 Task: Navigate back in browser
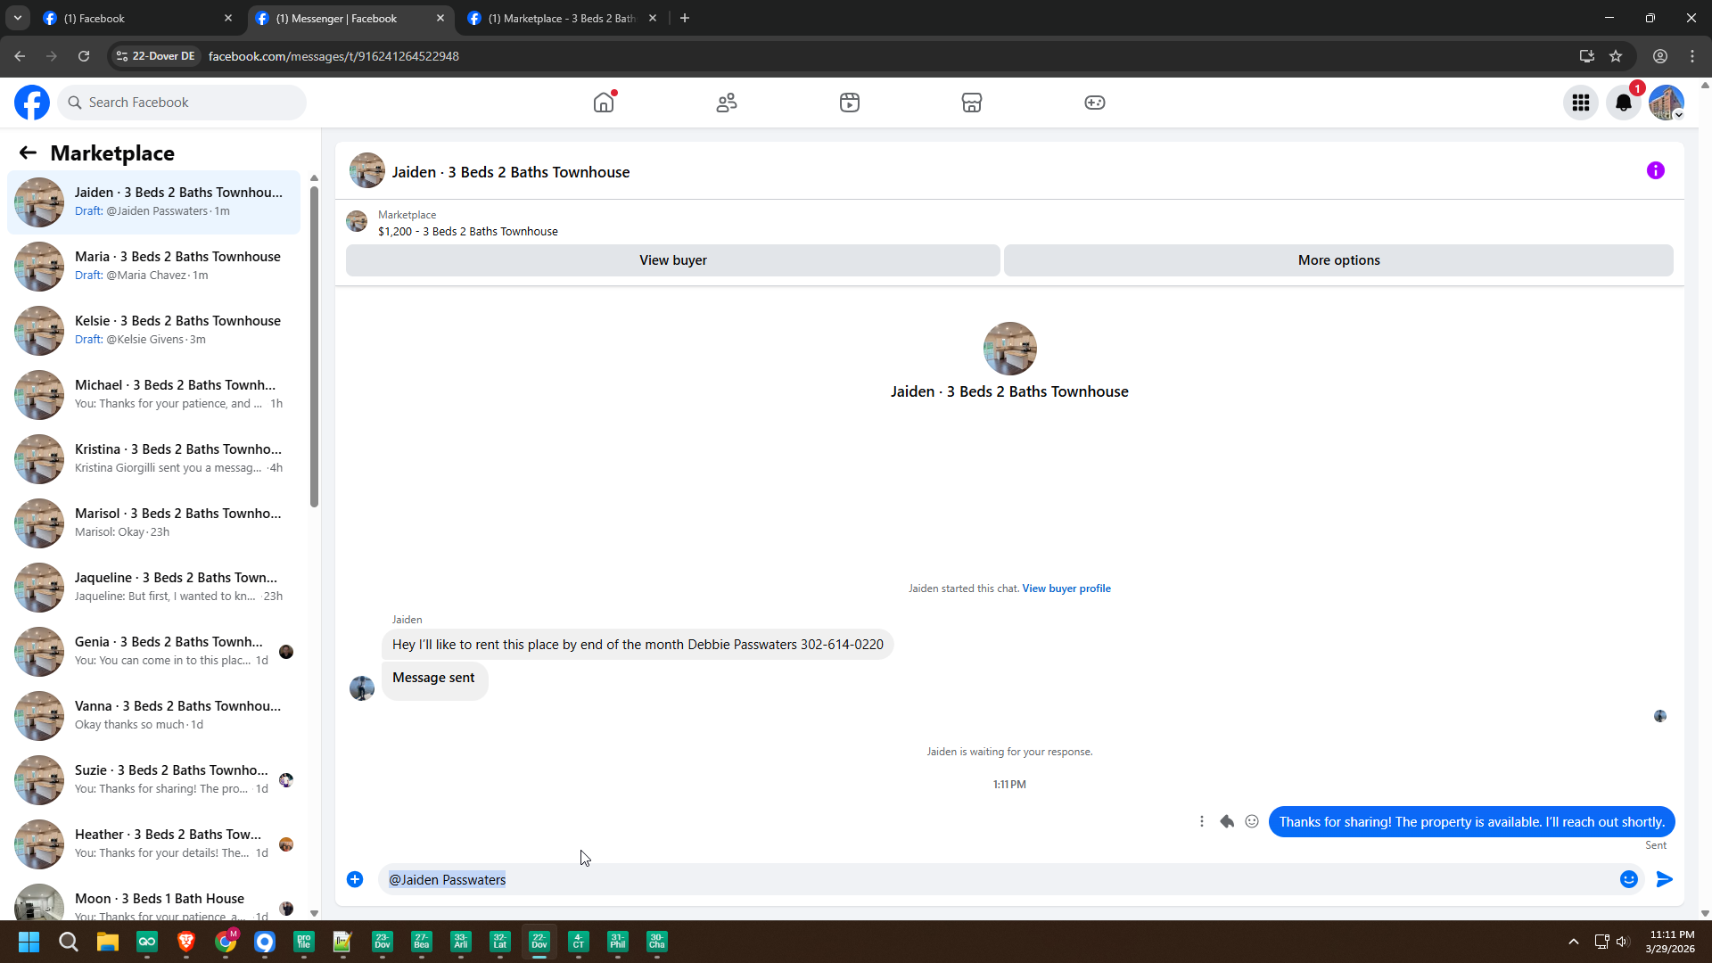click(20, 56)
